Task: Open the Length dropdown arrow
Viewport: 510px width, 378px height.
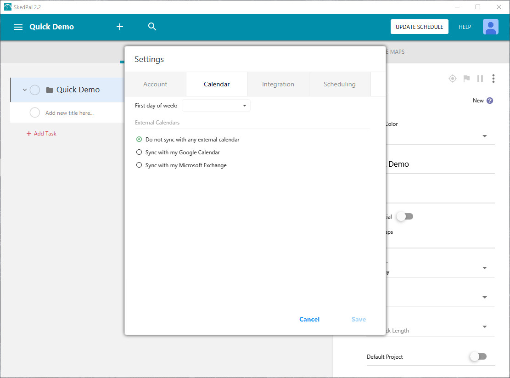Action: coord(485,327)
